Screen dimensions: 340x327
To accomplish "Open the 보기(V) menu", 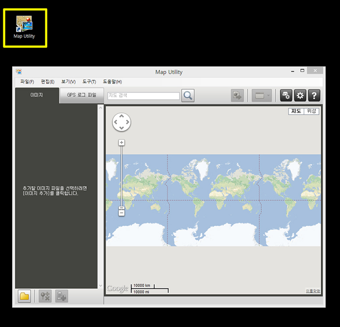I will [x=68, y=82].
